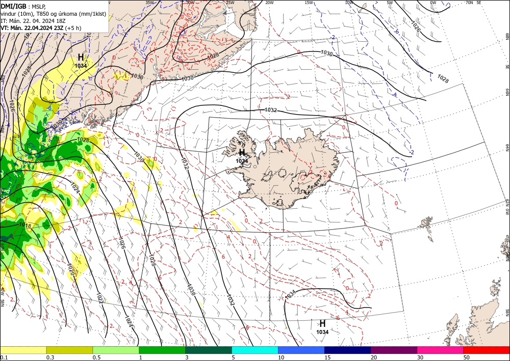Select the pink 30–50 legend swatch
510x361 pixels.
441,350
